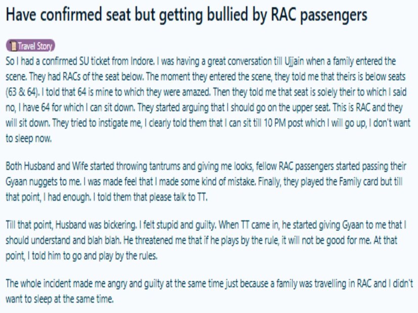Click 'Till that point, Husband was bickering'
Screen dimensions: 418x313
coord(71,223)
